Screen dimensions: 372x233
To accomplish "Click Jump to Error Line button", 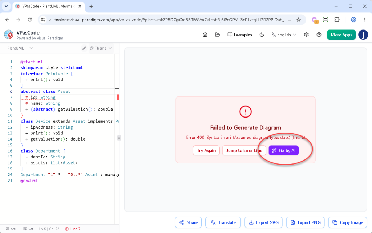I will [x=244, y=150].
